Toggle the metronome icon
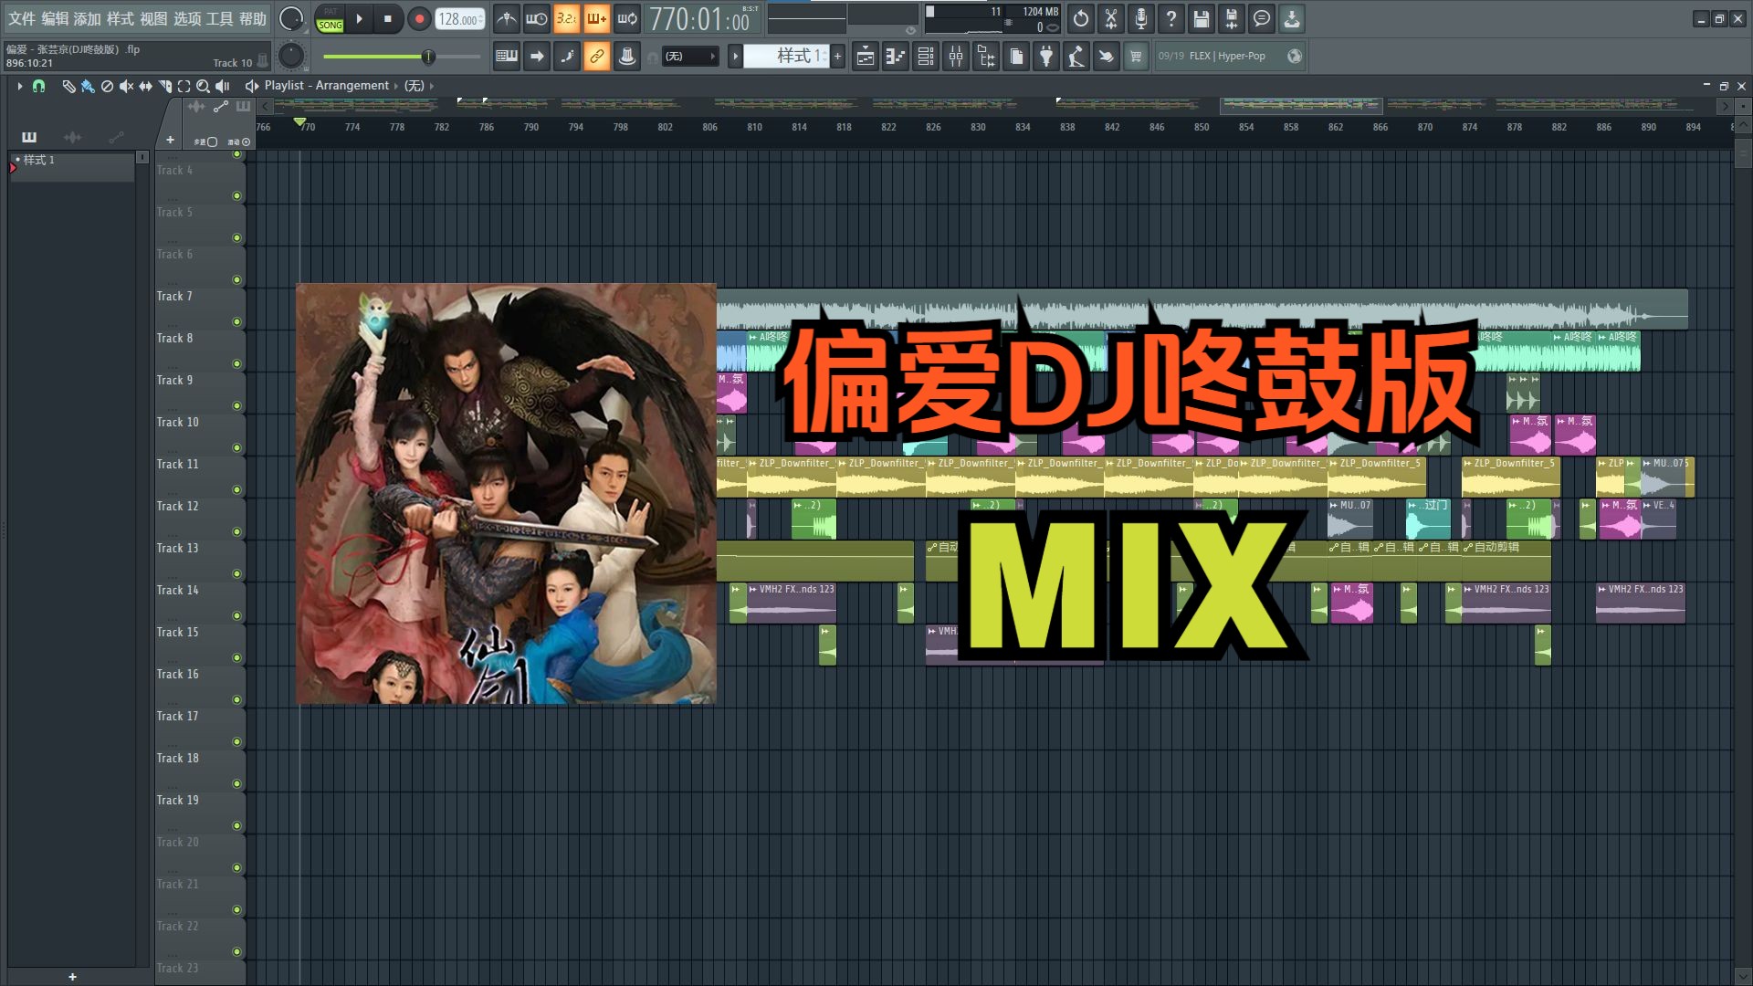 [507, 18]
